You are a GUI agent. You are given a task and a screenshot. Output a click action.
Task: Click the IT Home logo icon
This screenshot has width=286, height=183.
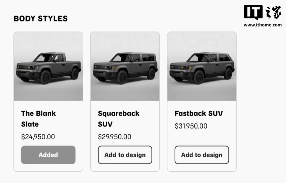pos(253,12)
